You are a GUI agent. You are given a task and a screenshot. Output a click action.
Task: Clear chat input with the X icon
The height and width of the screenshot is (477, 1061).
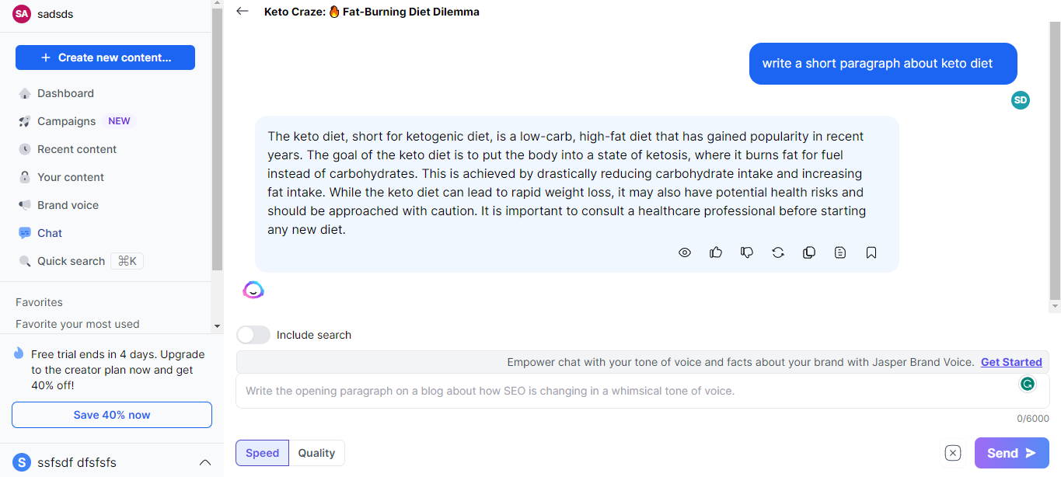tap(953, 453)
